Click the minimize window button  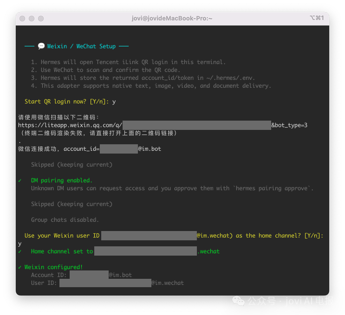coord(32,19)
